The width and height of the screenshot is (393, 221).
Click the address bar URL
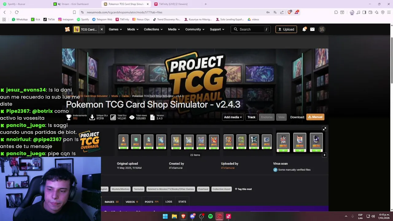(x=124, y=12)
